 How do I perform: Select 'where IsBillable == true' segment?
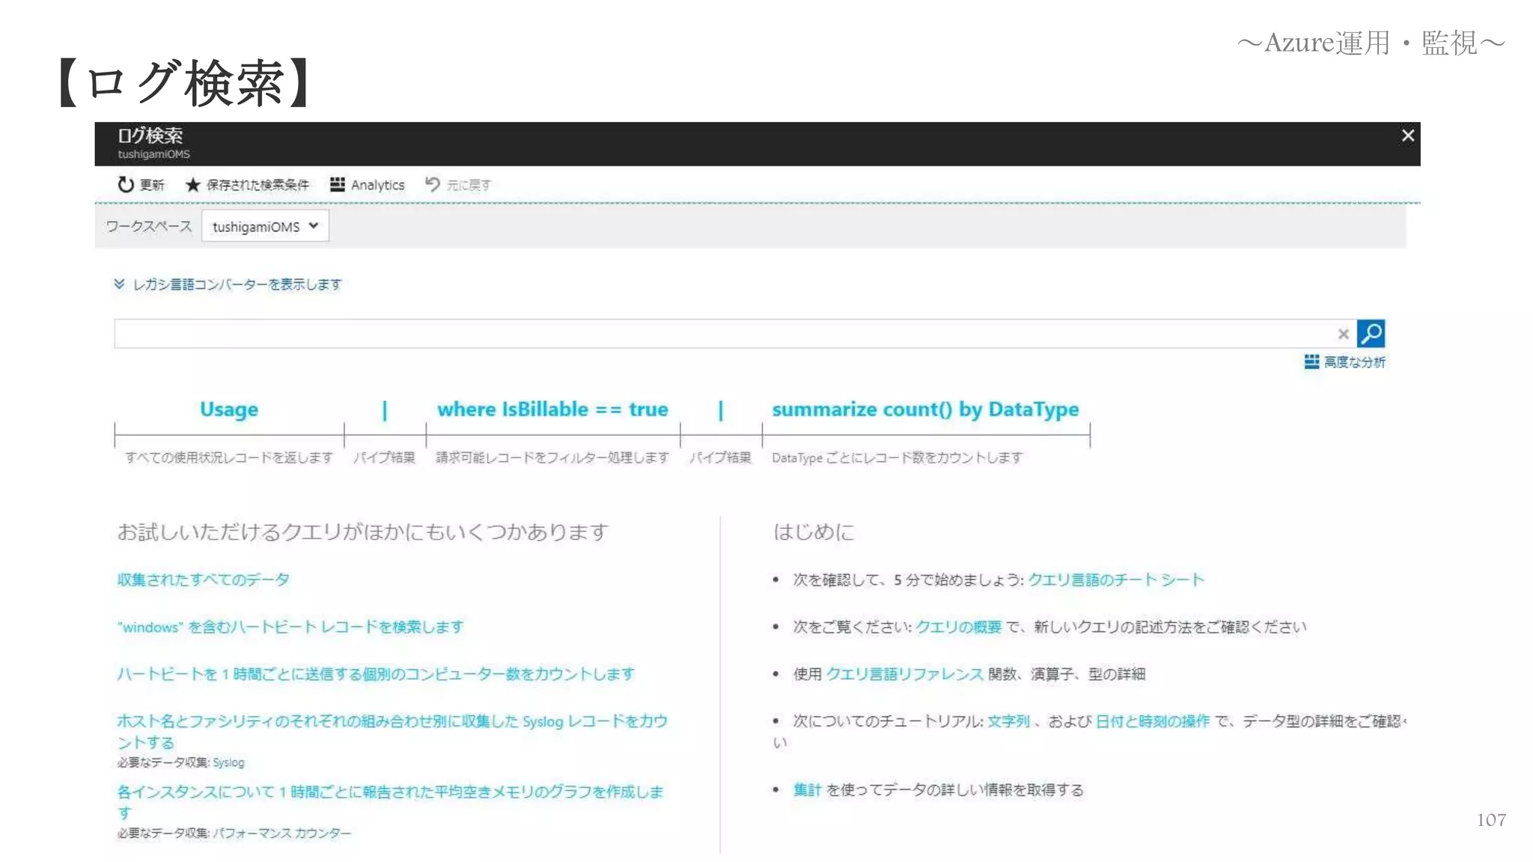[x=552, y=409]
